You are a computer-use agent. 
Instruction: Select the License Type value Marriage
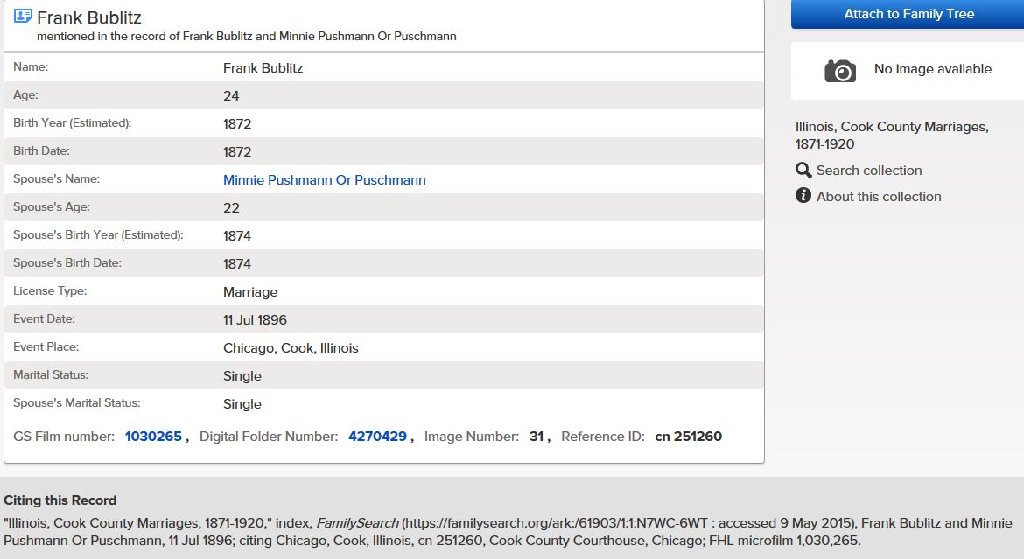tap(250, 292)
